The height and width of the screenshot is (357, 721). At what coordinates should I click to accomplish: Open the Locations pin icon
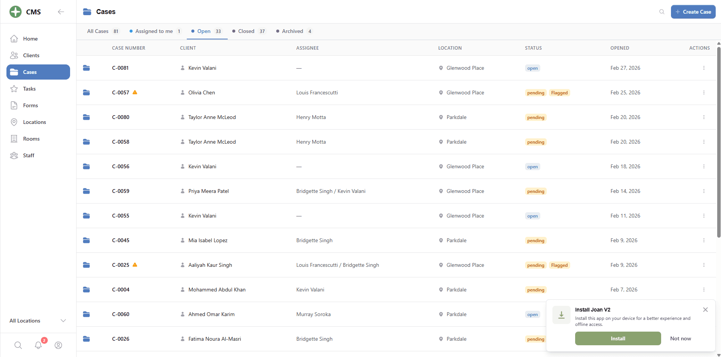14,122
